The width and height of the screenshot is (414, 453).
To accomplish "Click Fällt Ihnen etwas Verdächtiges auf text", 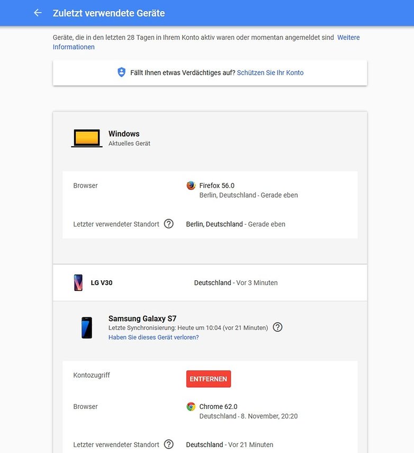I will (183, 73).
